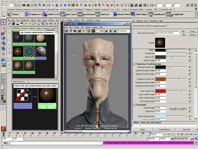Show top and bottom tabs in Hypershade

click(14, 24)
